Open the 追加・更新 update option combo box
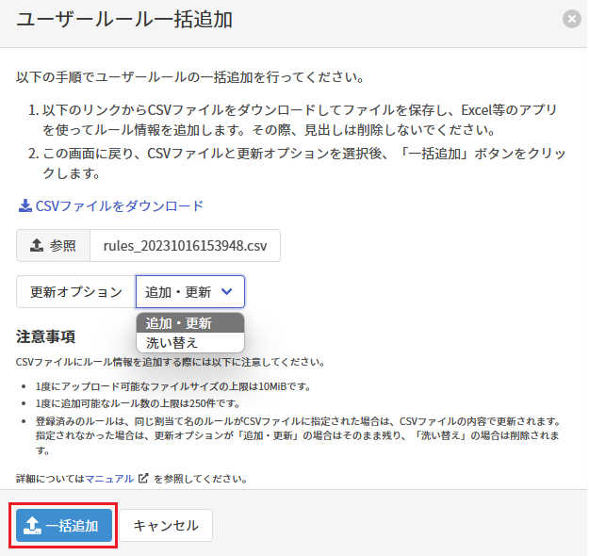The image size is (589, 556). pos(190,292)
